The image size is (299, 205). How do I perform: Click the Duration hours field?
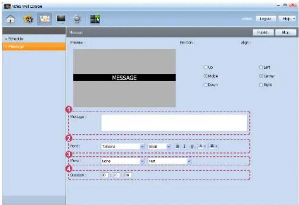(x=104, y=175)
